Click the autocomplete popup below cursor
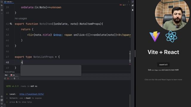The height and width of the screenshot is (107, 191). [x=51, y=70]
